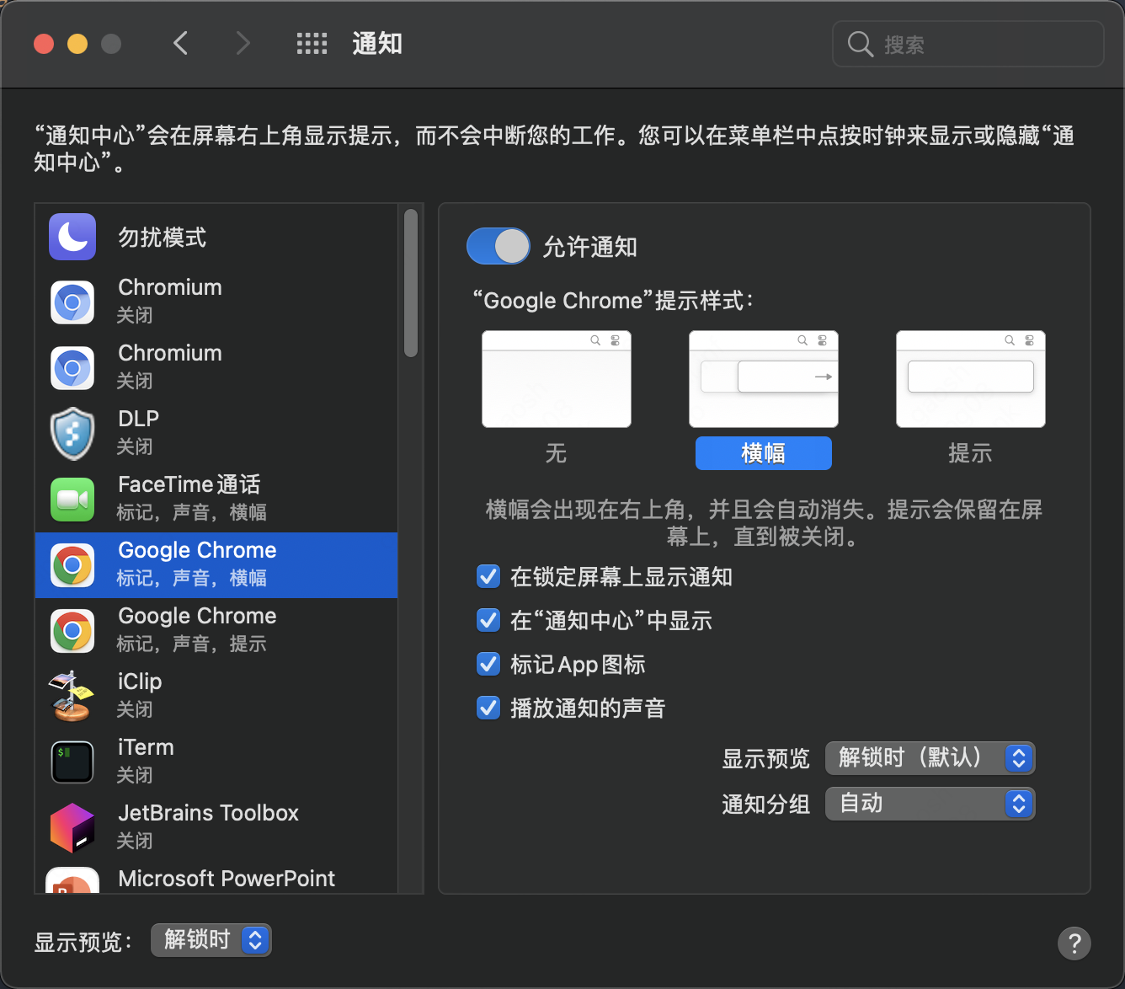Click the 提示 style label
The width and height of the screenshot is (1125, 989).
971,453
